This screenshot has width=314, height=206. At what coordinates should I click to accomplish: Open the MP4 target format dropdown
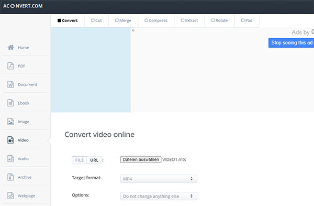tap(159, 179)
